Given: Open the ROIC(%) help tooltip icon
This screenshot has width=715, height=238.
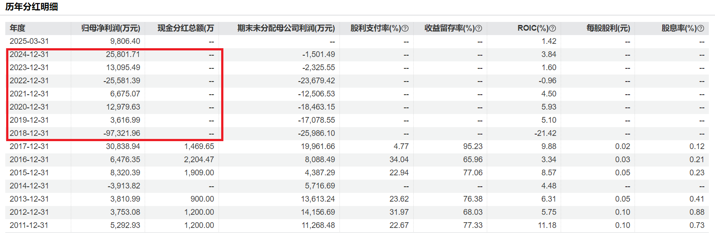Looking at the screenshot, I should point(553,28).
